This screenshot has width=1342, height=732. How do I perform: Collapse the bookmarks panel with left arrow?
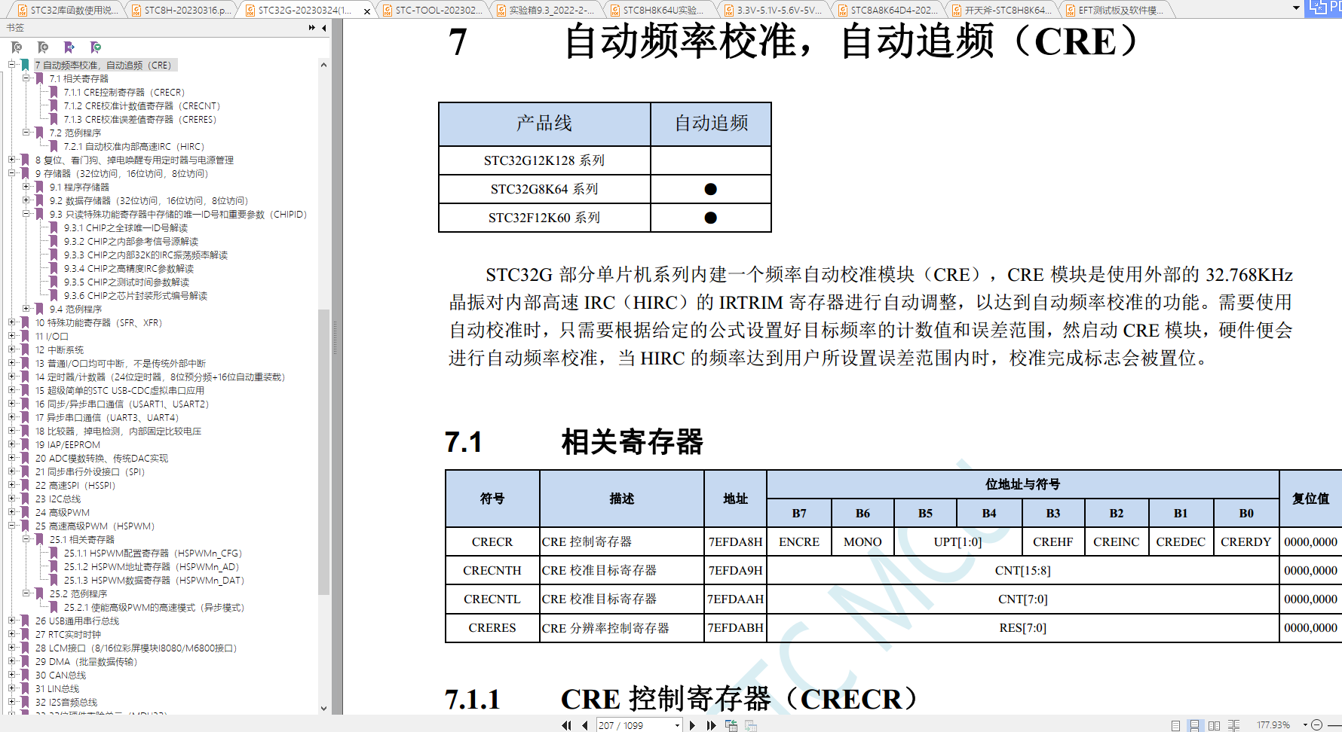point(324,28)
